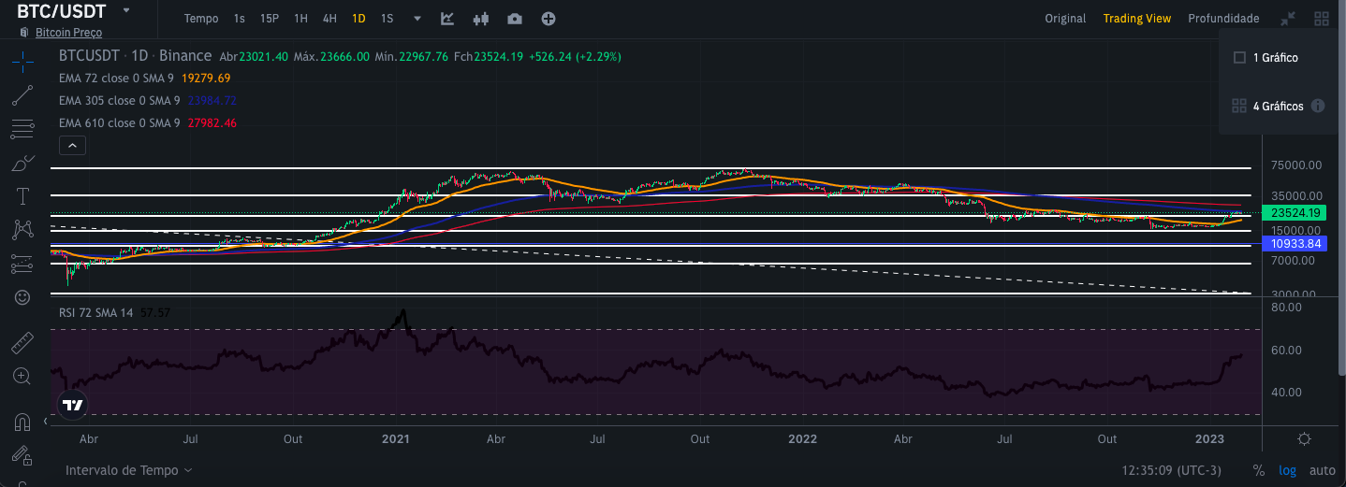The width and height of the screenshot is (1346, 487).
Task: Toggle the auto scale mode
Action: point(1322,470)
